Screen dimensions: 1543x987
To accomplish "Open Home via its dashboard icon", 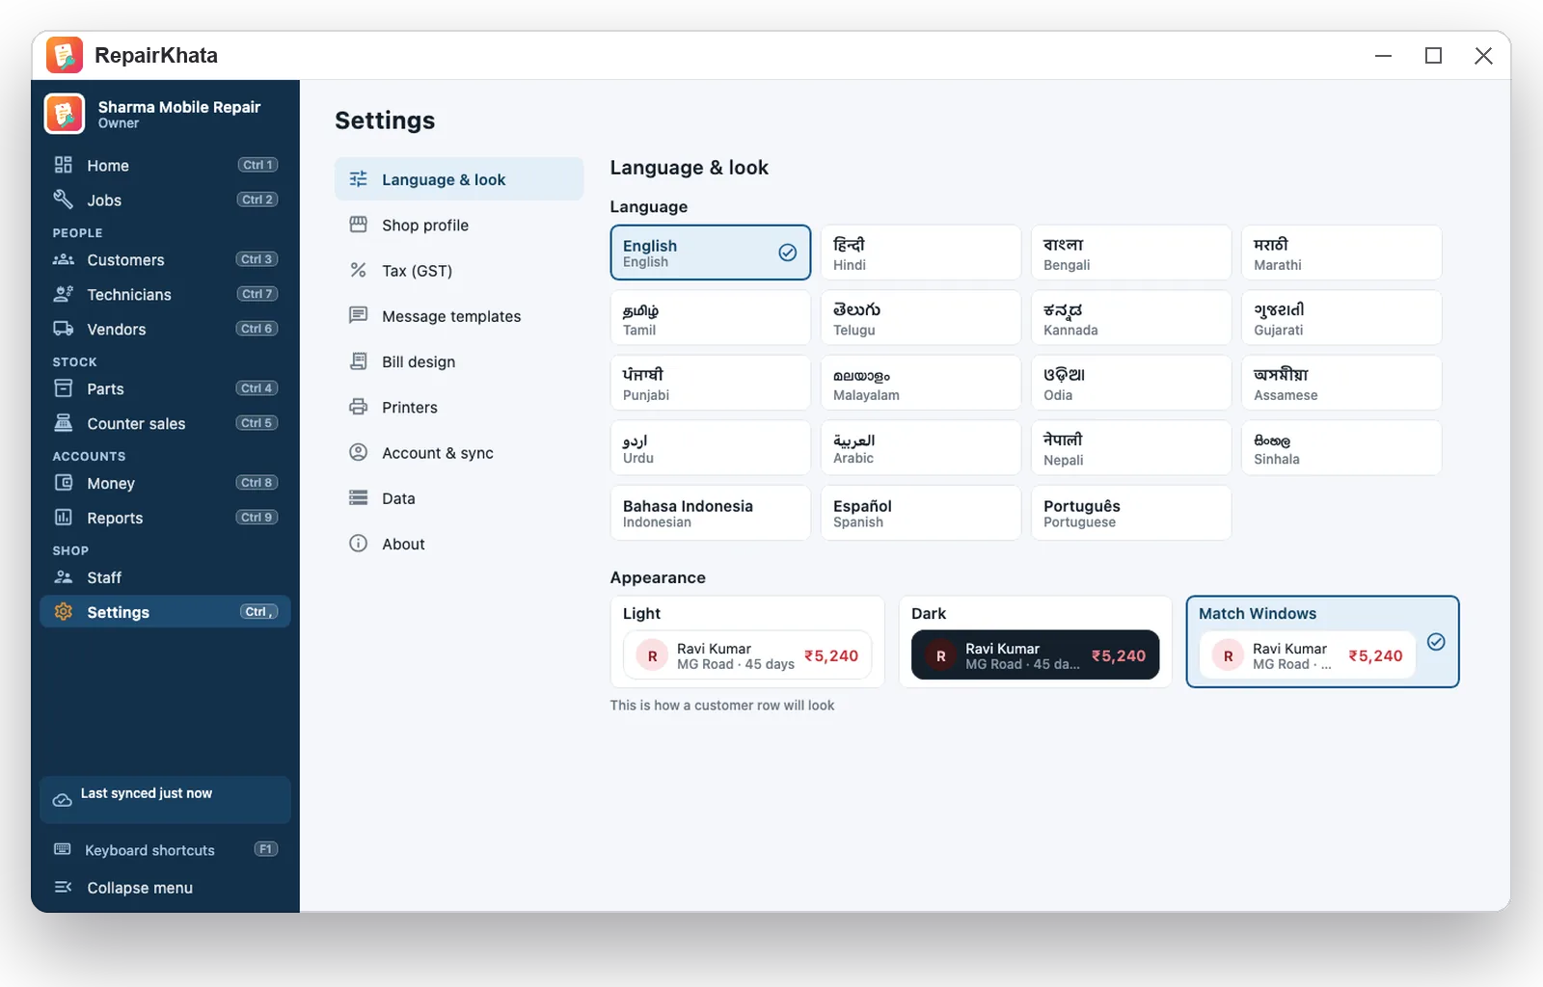I will click(64, 165).
